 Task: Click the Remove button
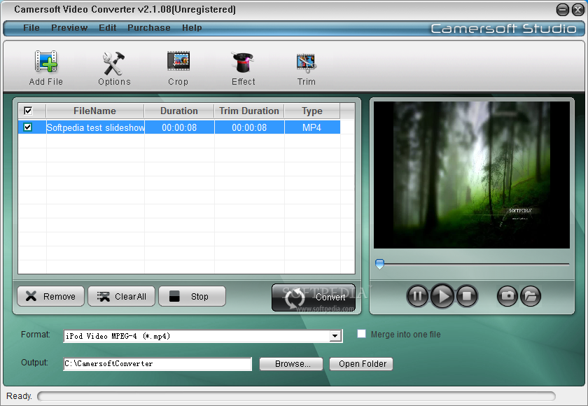(x=50, y=296)
